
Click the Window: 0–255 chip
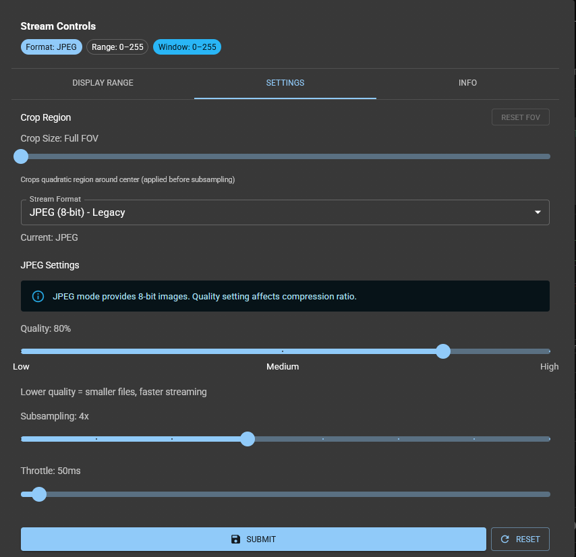[x=187, y=47]
